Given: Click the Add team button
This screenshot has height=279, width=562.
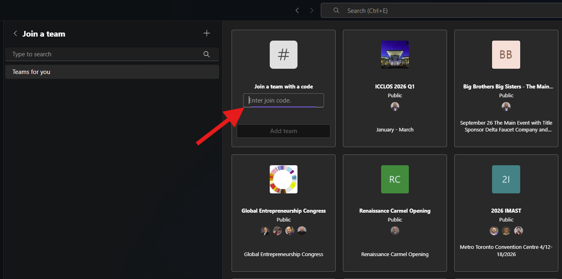Looking at the screenshot, I should click(283, 131).
